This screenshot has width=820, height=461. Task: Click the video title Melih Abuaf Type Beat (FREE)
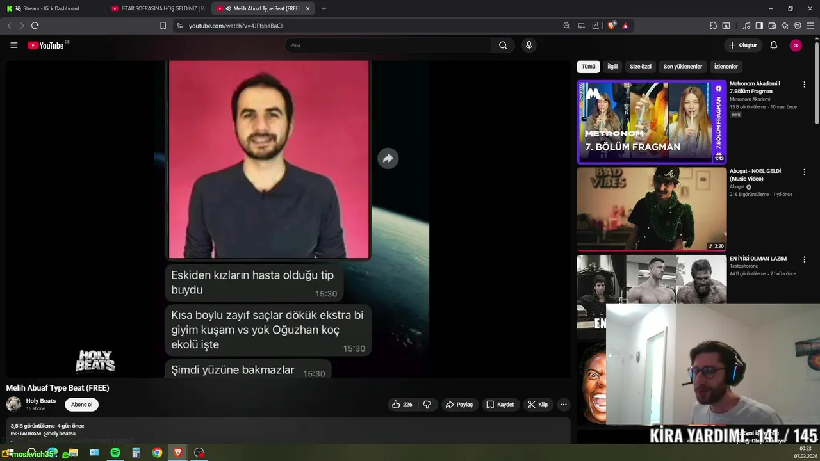[58, 388]
